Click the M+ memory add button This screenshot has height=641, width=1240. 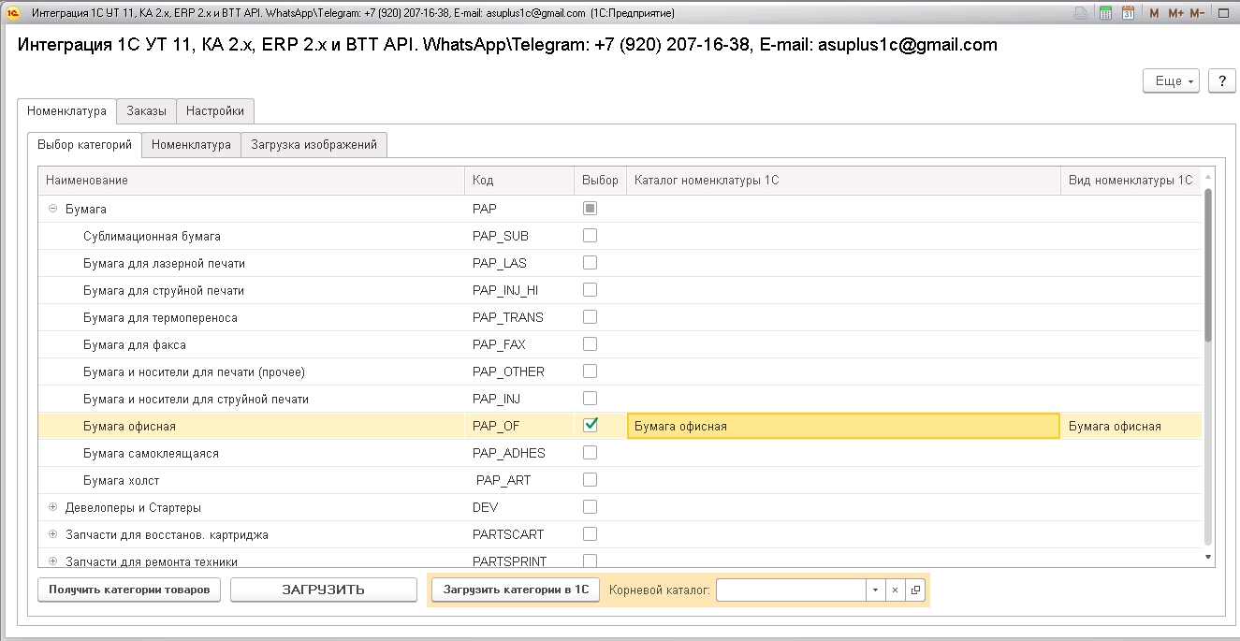click(1175, 13)
